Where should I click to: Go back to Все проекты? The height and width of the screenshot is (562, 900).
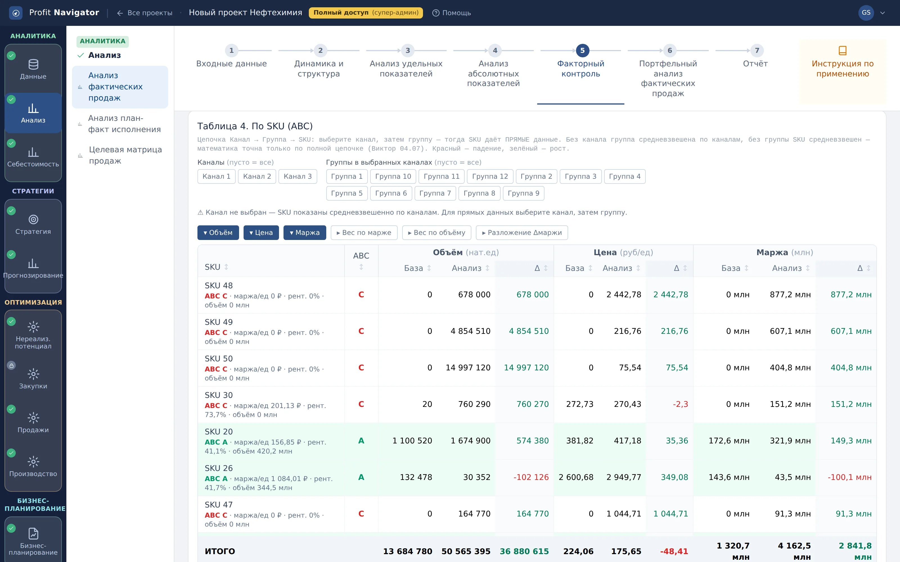click(145, 13)
